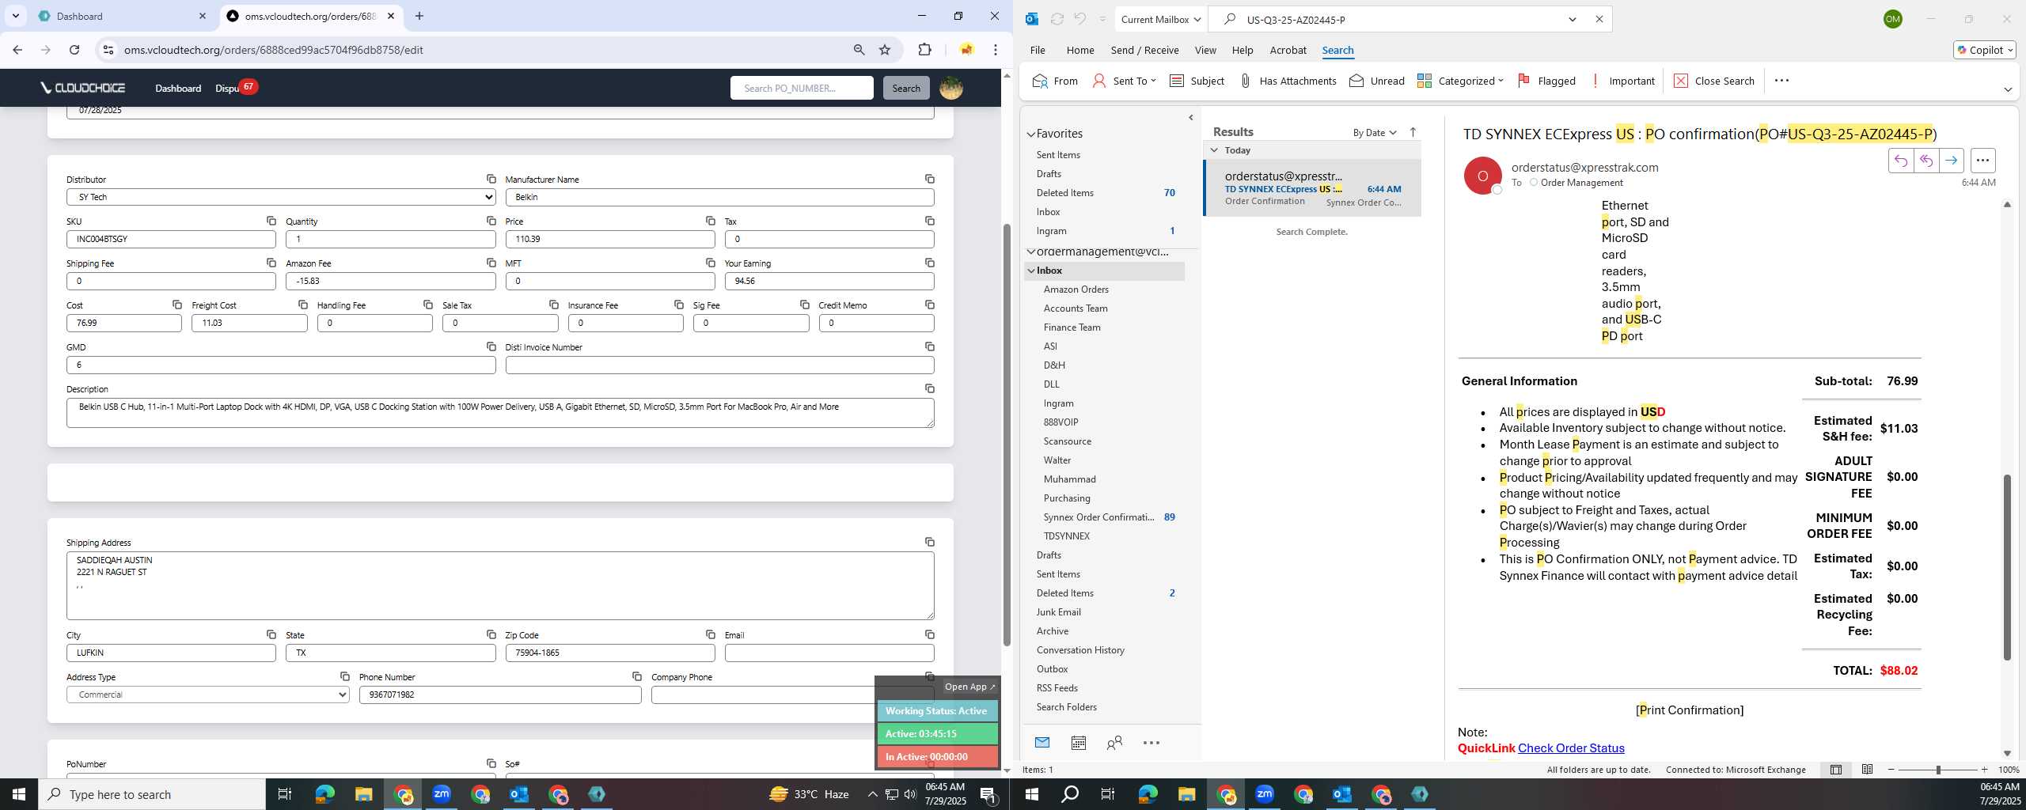Open Dashboard link in CloudChoice navbar

tap(178, 88)
